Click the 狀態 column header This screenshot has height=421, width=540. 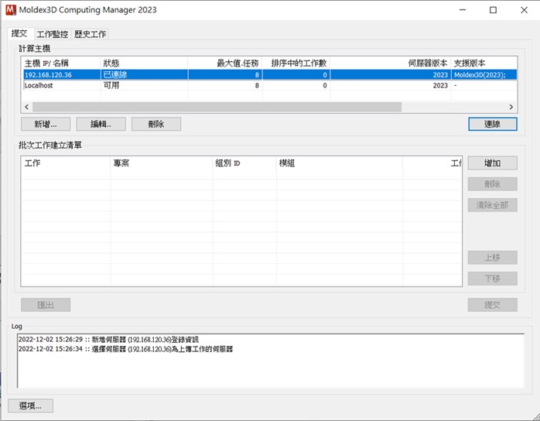coord(111,63)
